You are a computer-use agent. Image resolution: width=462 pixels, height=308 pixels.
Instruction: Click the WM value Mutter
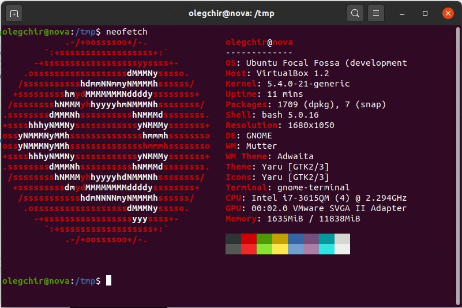261,146
